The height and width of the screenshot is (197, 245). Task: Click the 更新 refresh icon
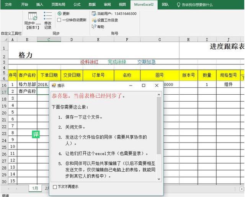59,14
